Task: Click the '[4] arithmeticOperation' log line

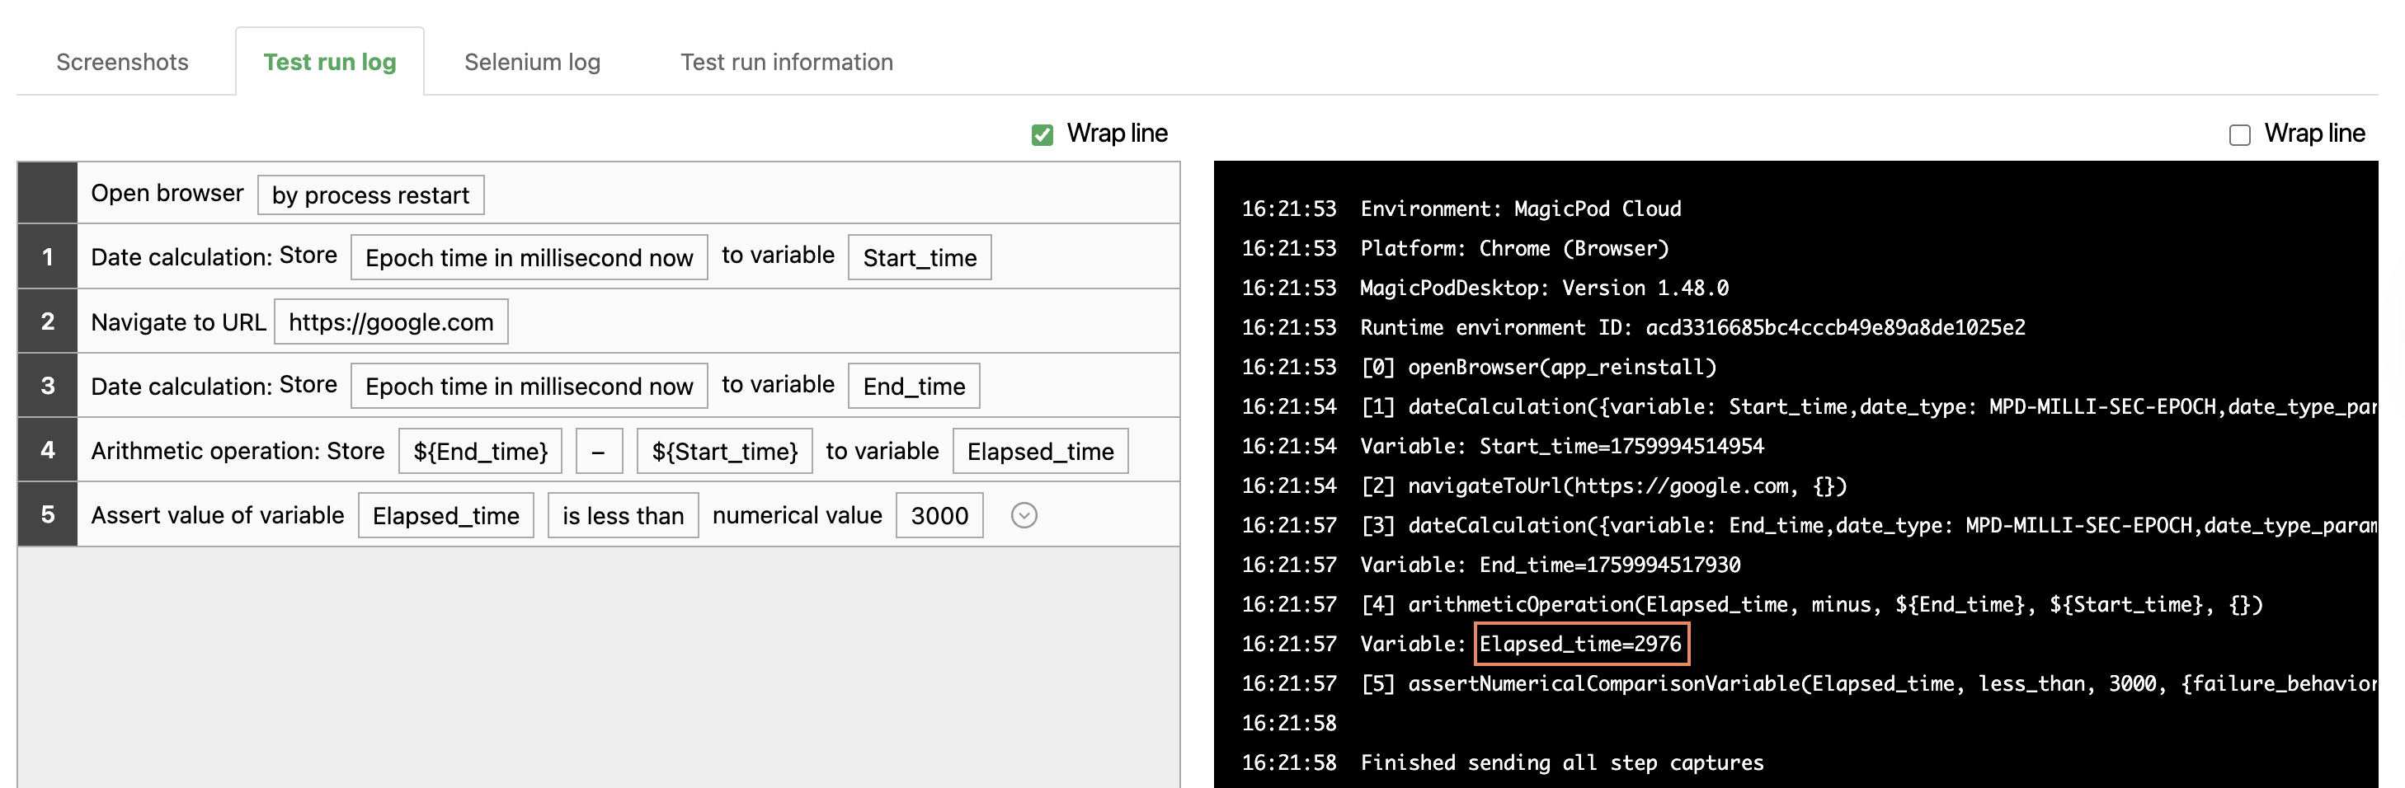Action: (x=1811, y=604)
